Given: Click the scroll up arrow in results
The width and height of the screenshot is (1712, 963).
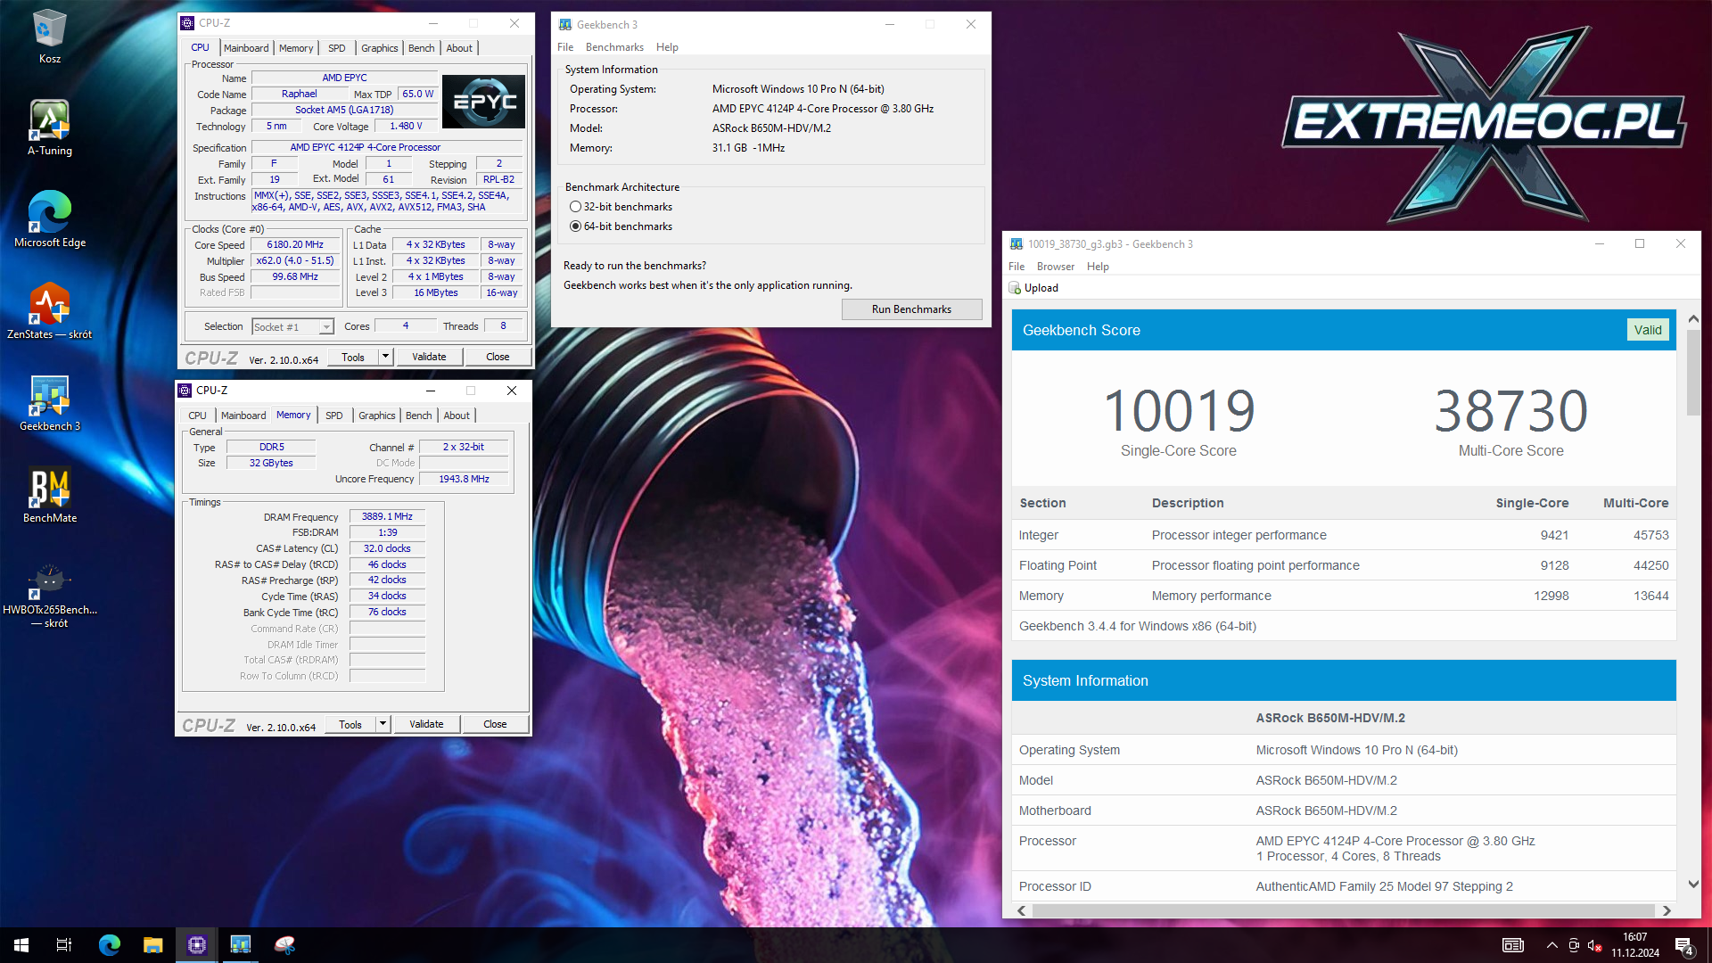Looking at the screenshot, I should point(1693,318).
